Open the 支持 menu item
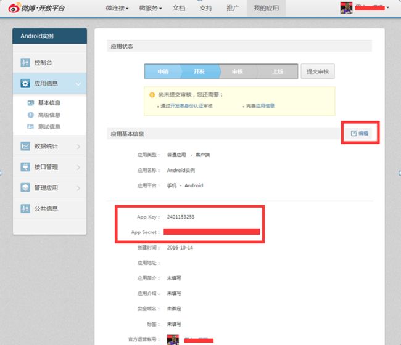This screenshot has width=401, height=345. (x=206, y=8)
